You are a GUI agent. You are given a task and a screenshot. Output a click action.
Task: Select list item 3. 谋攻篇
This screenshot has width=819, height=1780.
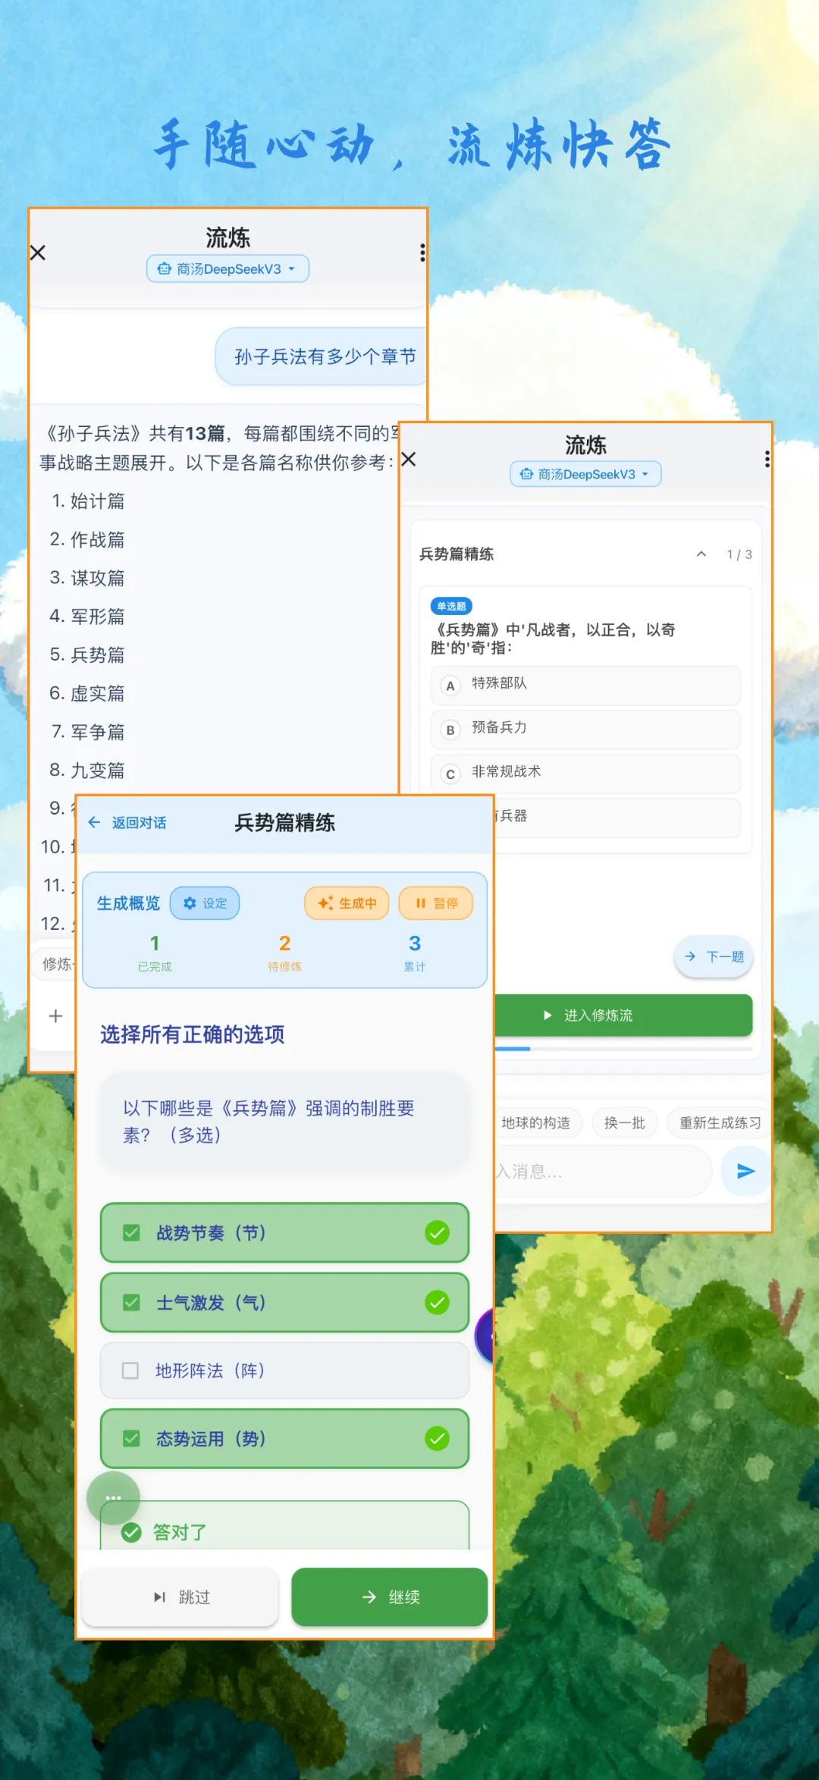tap(88, 579)
